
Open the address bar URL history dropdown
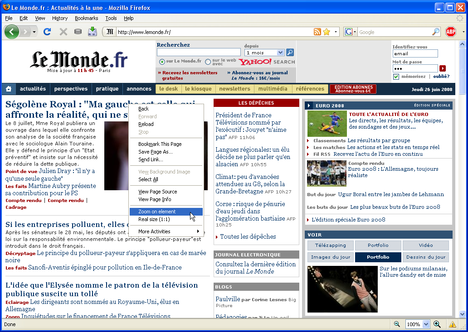(x=336, y=32)
